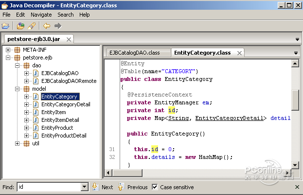Screen dimensions: 303x195
Task: Expand the EJBCatalogDAO class node
Action: click(x=26, y=73)
